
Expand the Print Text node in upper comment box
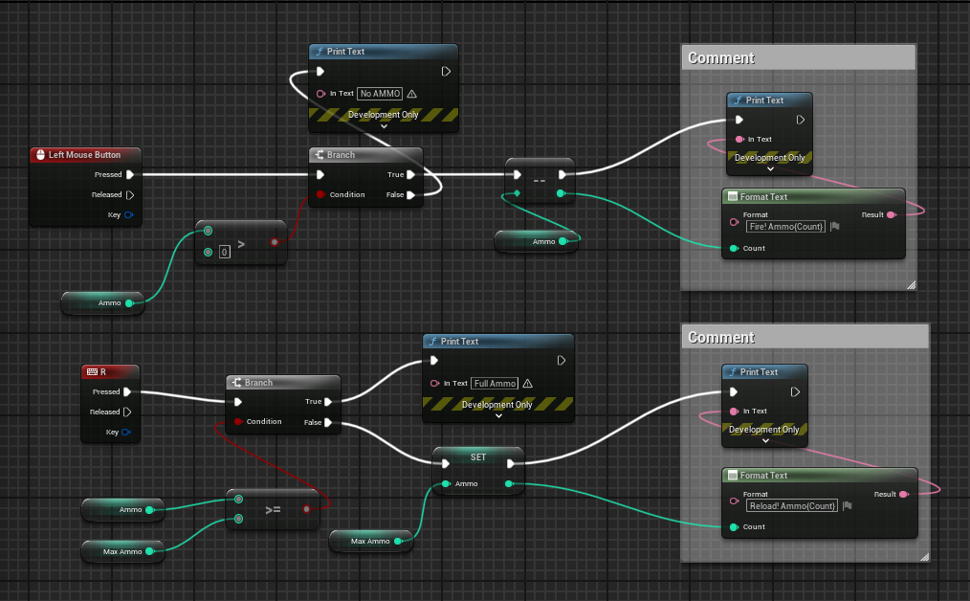tap(770, 169)
